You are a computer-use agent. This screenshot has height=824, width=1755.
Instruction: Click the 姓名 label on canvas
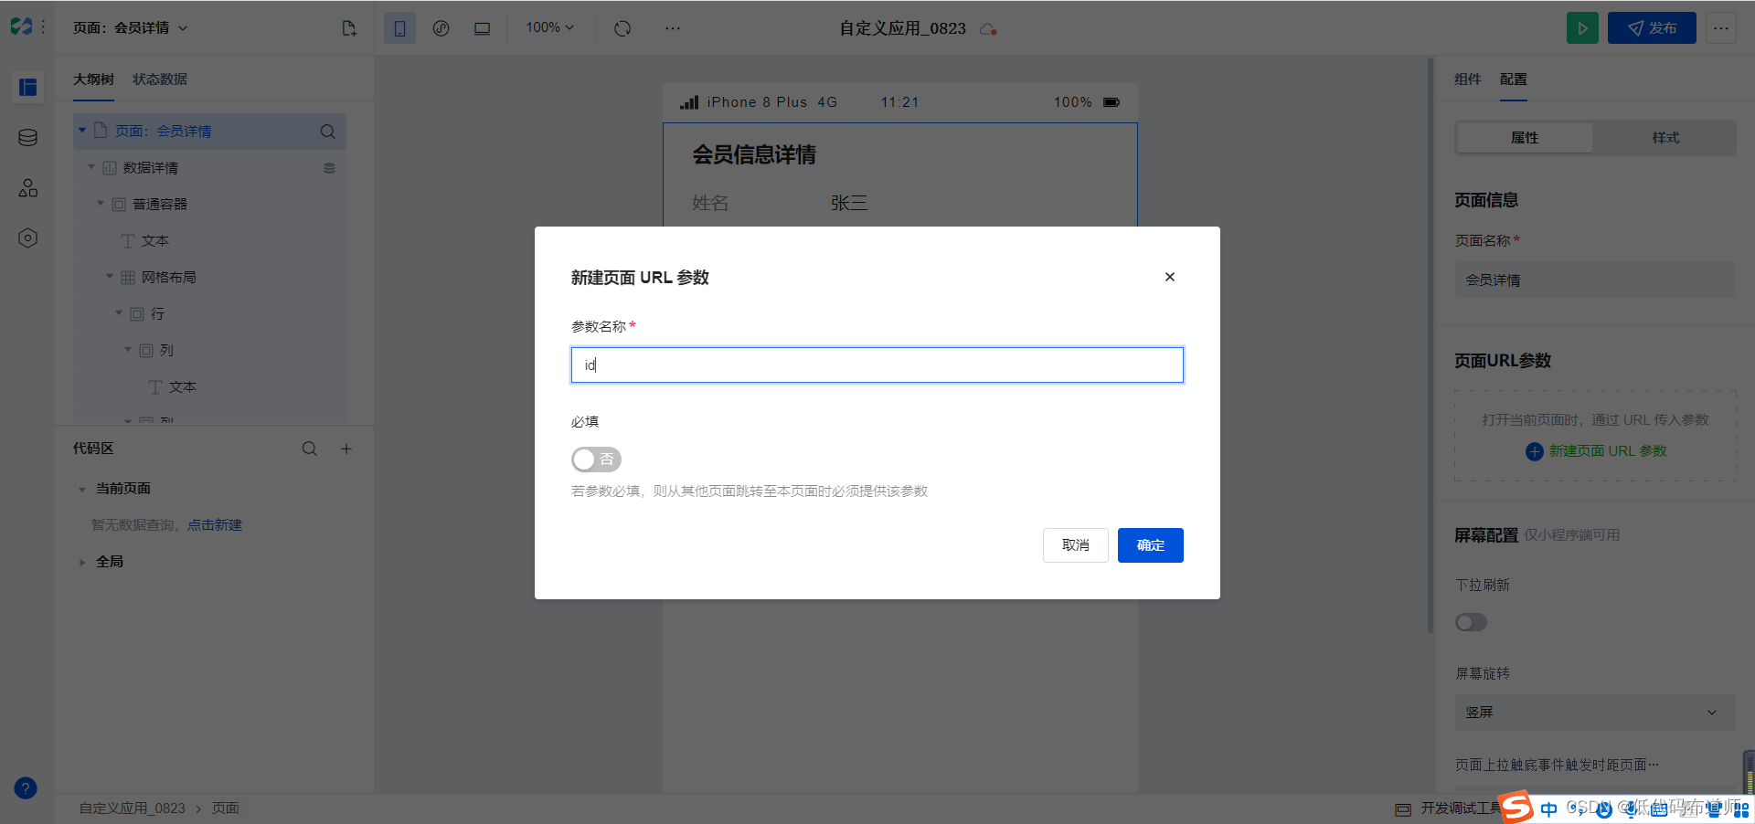click(x=710, y=203)
